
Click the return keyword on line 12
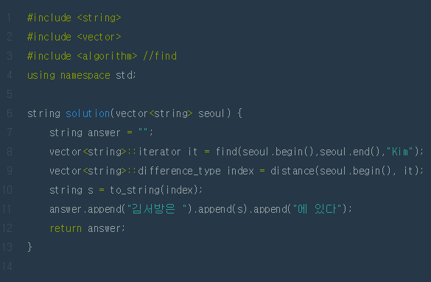pyautogui.click(x=66, y=228)
